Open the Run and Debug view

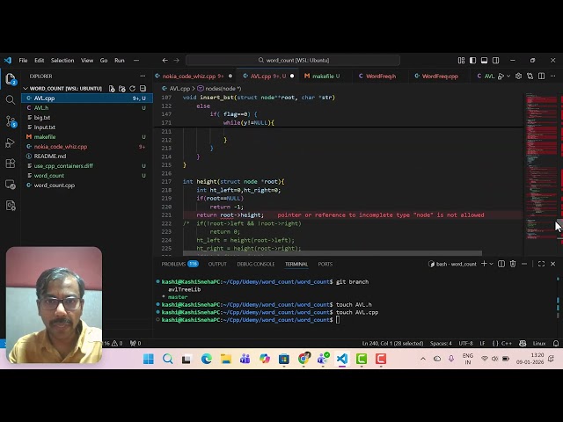coord(11,142)
